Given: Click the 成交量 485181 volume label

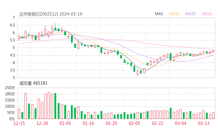Looking at the screenshot, I should [x=33, y=83].
